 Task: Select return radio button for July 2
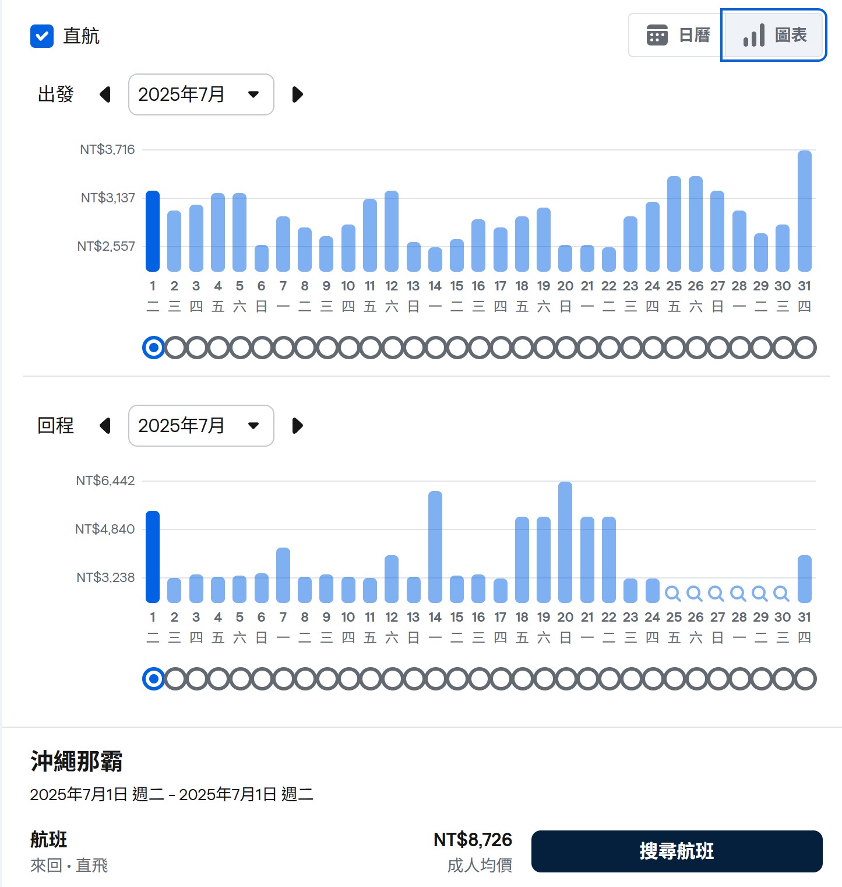coord(175,679)
